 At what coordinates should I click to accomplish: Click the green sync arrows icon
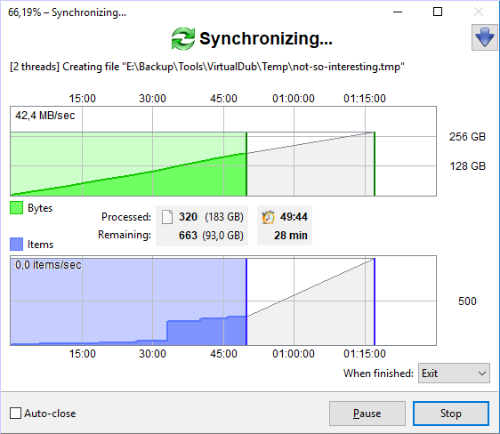pyautogui.click(x=183, y=38)
